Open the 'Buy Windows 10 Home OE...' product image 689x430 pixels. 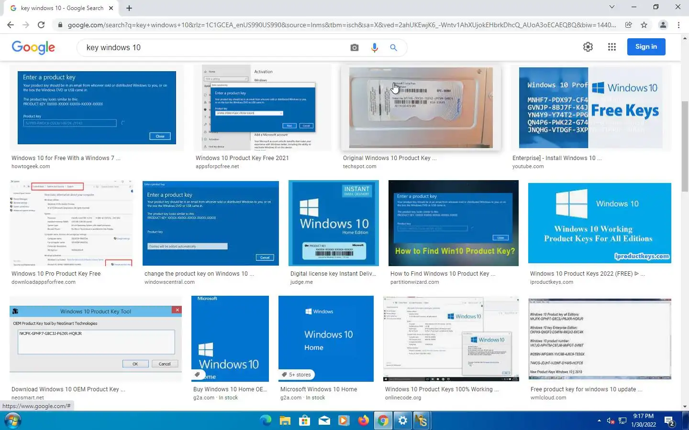(x=230, y=339)
